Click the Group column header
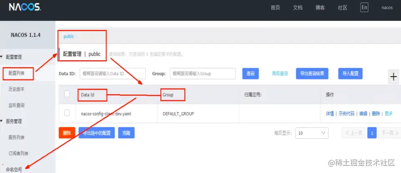401x173 pixels. click(x=168, y=95)
